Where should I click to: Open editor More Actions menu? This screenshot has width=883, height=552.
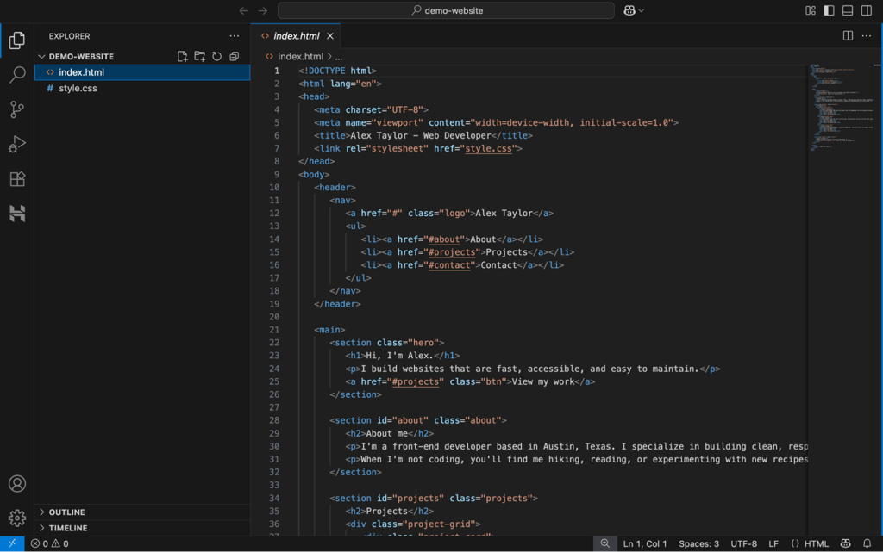[x=867, y=36]
